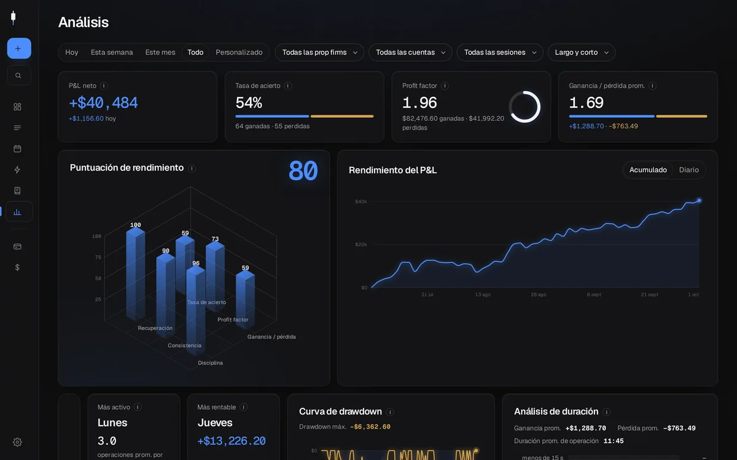Show info for Profit factor

point(445,86)
